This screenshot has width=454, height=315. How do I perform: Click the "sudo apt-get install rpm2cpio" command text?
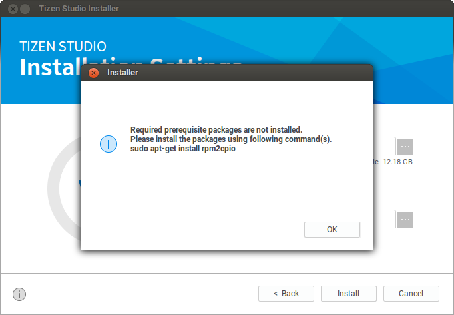pyautogui.click(x=183, y=149)
